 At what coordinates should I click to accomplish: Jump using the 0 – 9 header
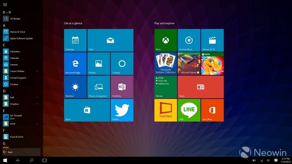[x=7, y=12]
